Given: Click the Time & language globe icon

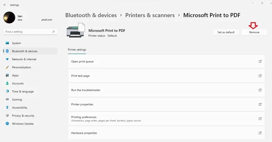Looking at the screenshot, I should click(7, 91).
